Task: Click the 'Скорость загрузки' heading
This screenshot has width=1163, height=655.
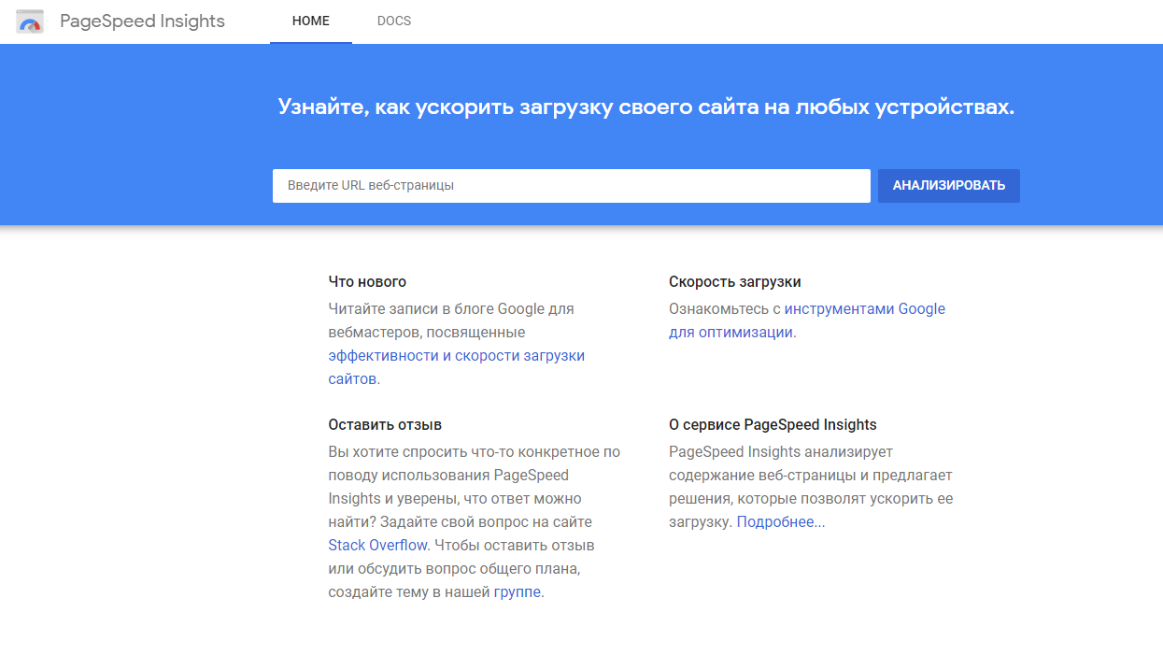Action: (735, 282)
